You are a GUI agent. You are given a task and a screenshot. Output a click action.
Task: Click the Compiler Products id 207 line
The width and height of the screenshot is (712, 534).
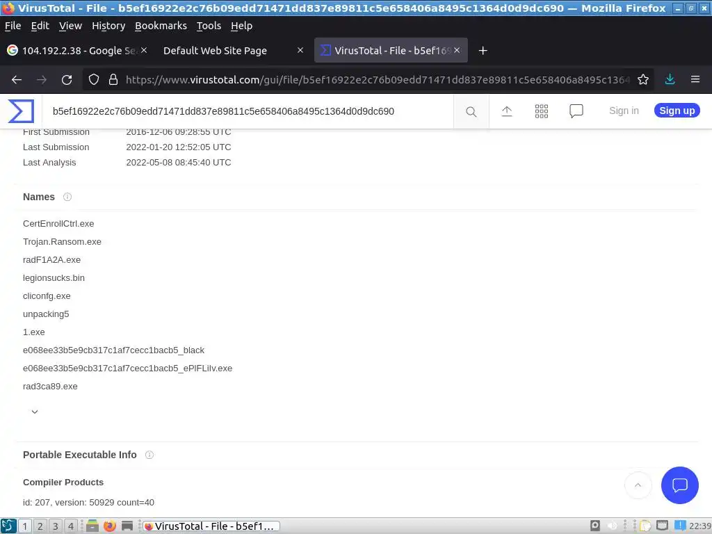[88, 502]
